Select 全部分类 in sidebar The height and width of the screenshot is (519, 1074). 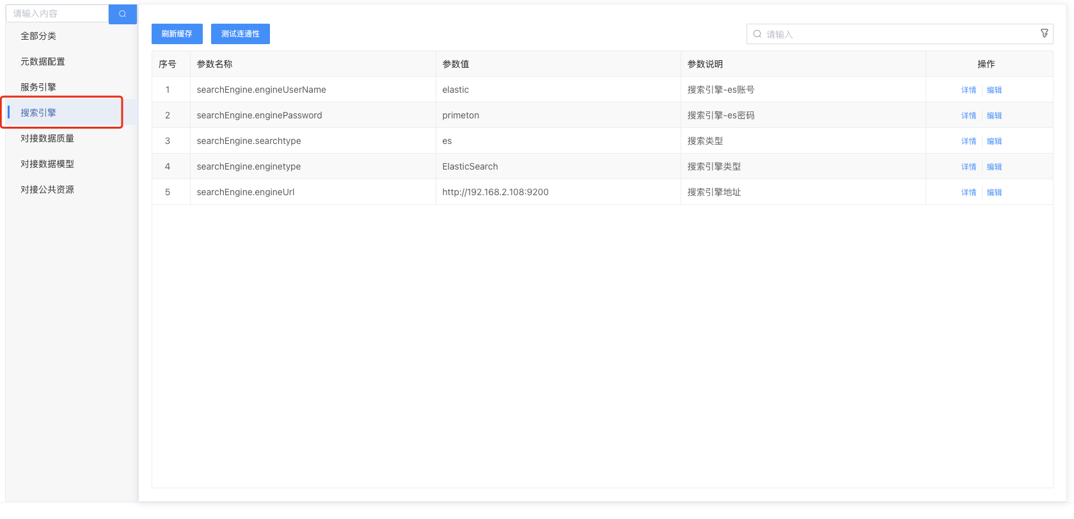[x=38, y=36]
